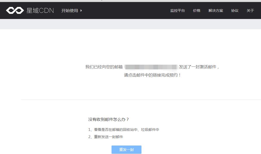
Task: Select 解决方案 from the top navigation
Action: [x=216, y=11]
